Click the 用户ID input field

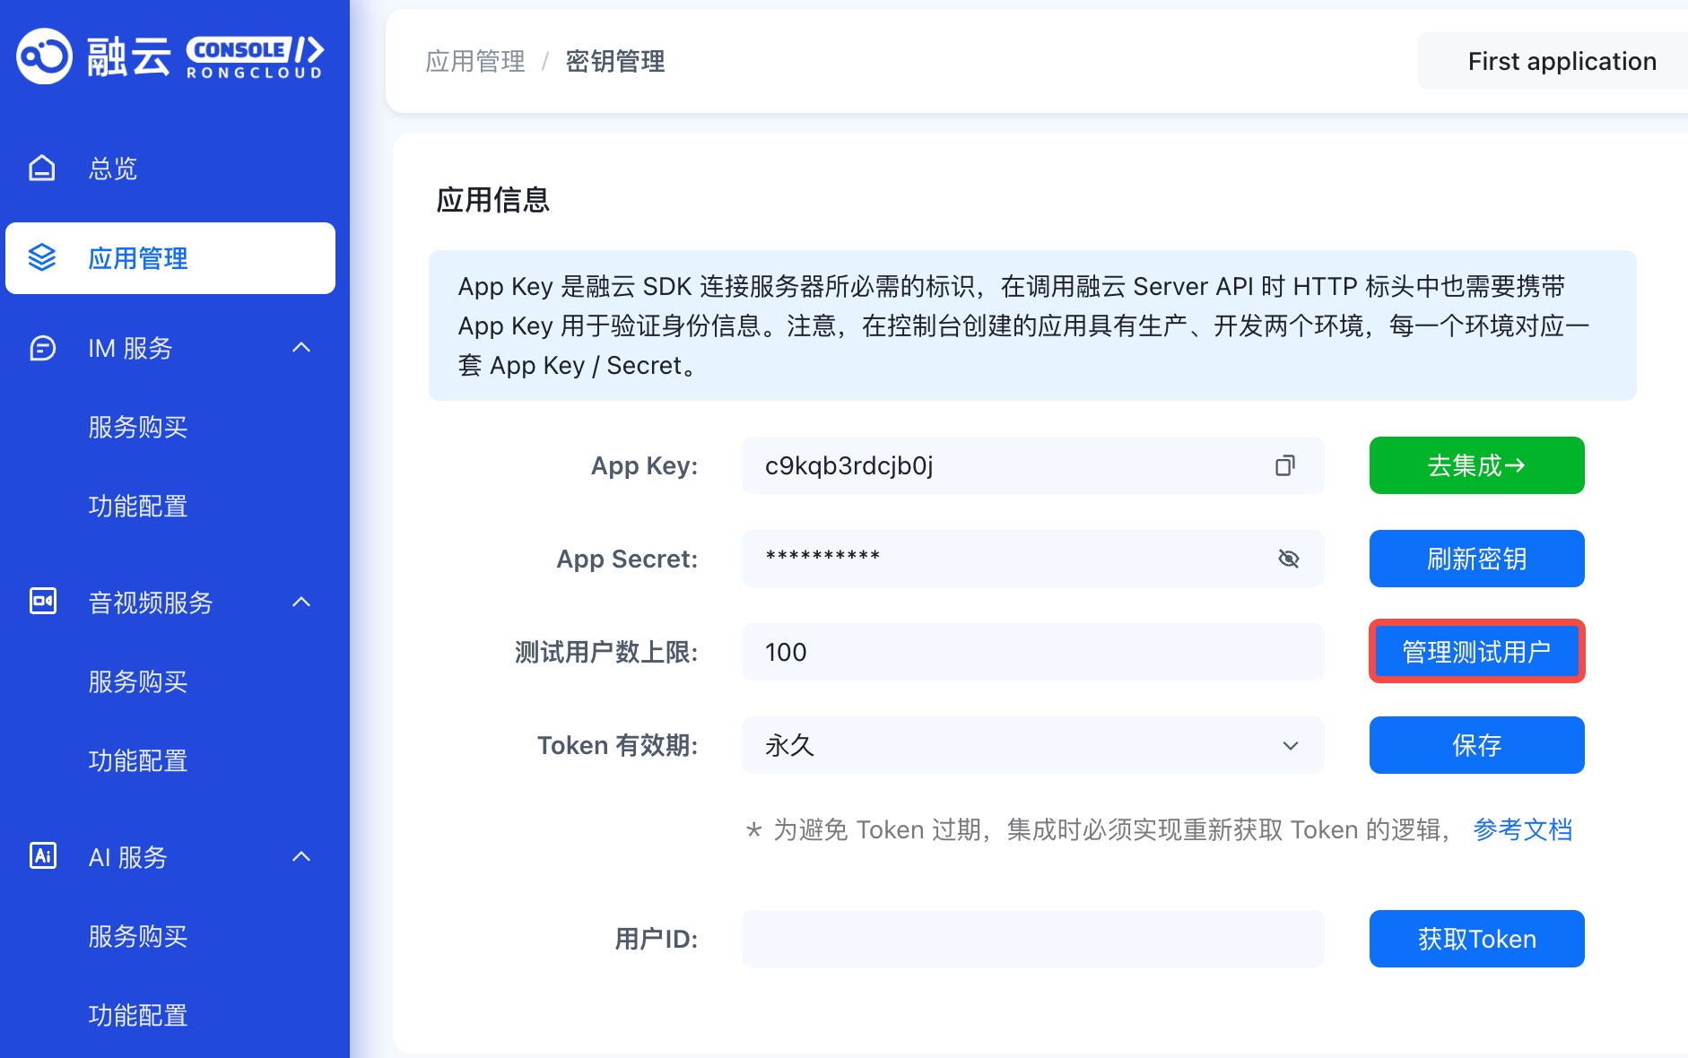pyautogui.click(x=1031, y=939)
